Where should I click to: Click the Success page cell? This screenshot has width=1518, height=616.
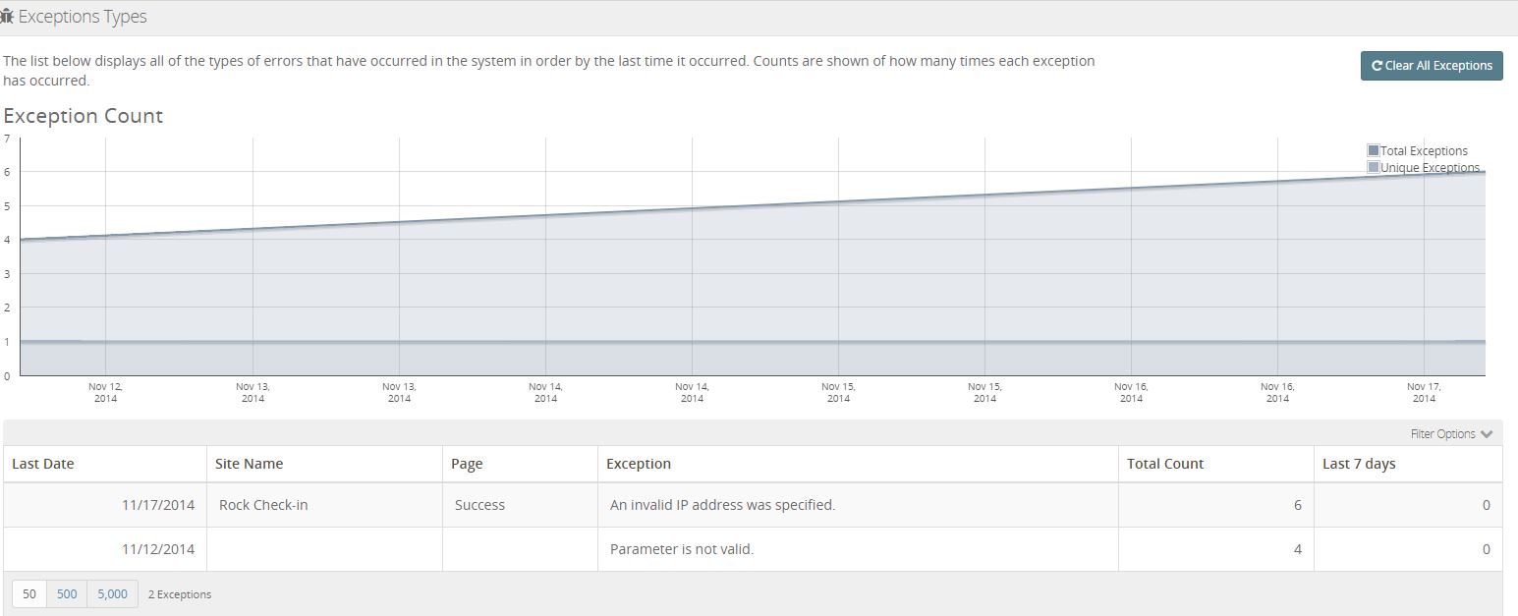click(x=479, y=505)
